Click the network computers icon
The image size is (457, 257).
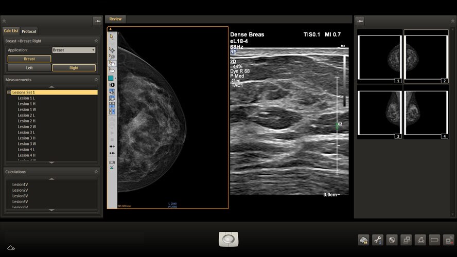(406, 240)
